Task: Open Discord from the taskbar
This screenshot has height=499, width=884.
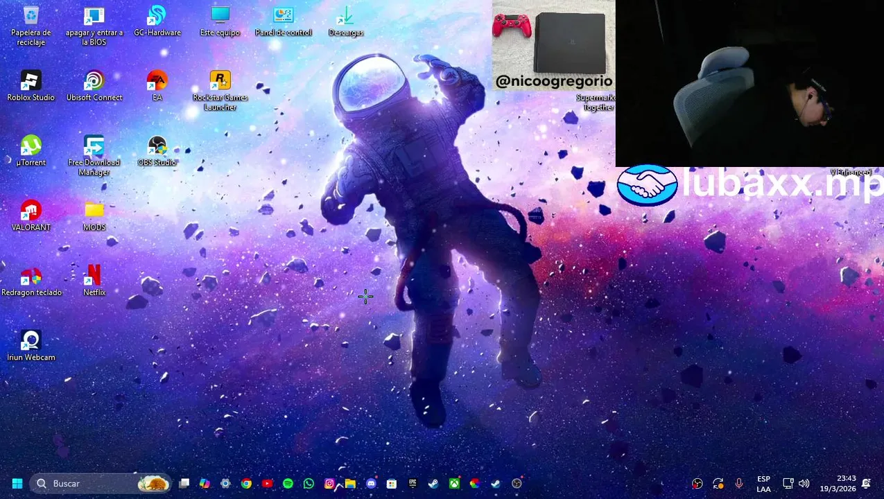Action: 371,484
